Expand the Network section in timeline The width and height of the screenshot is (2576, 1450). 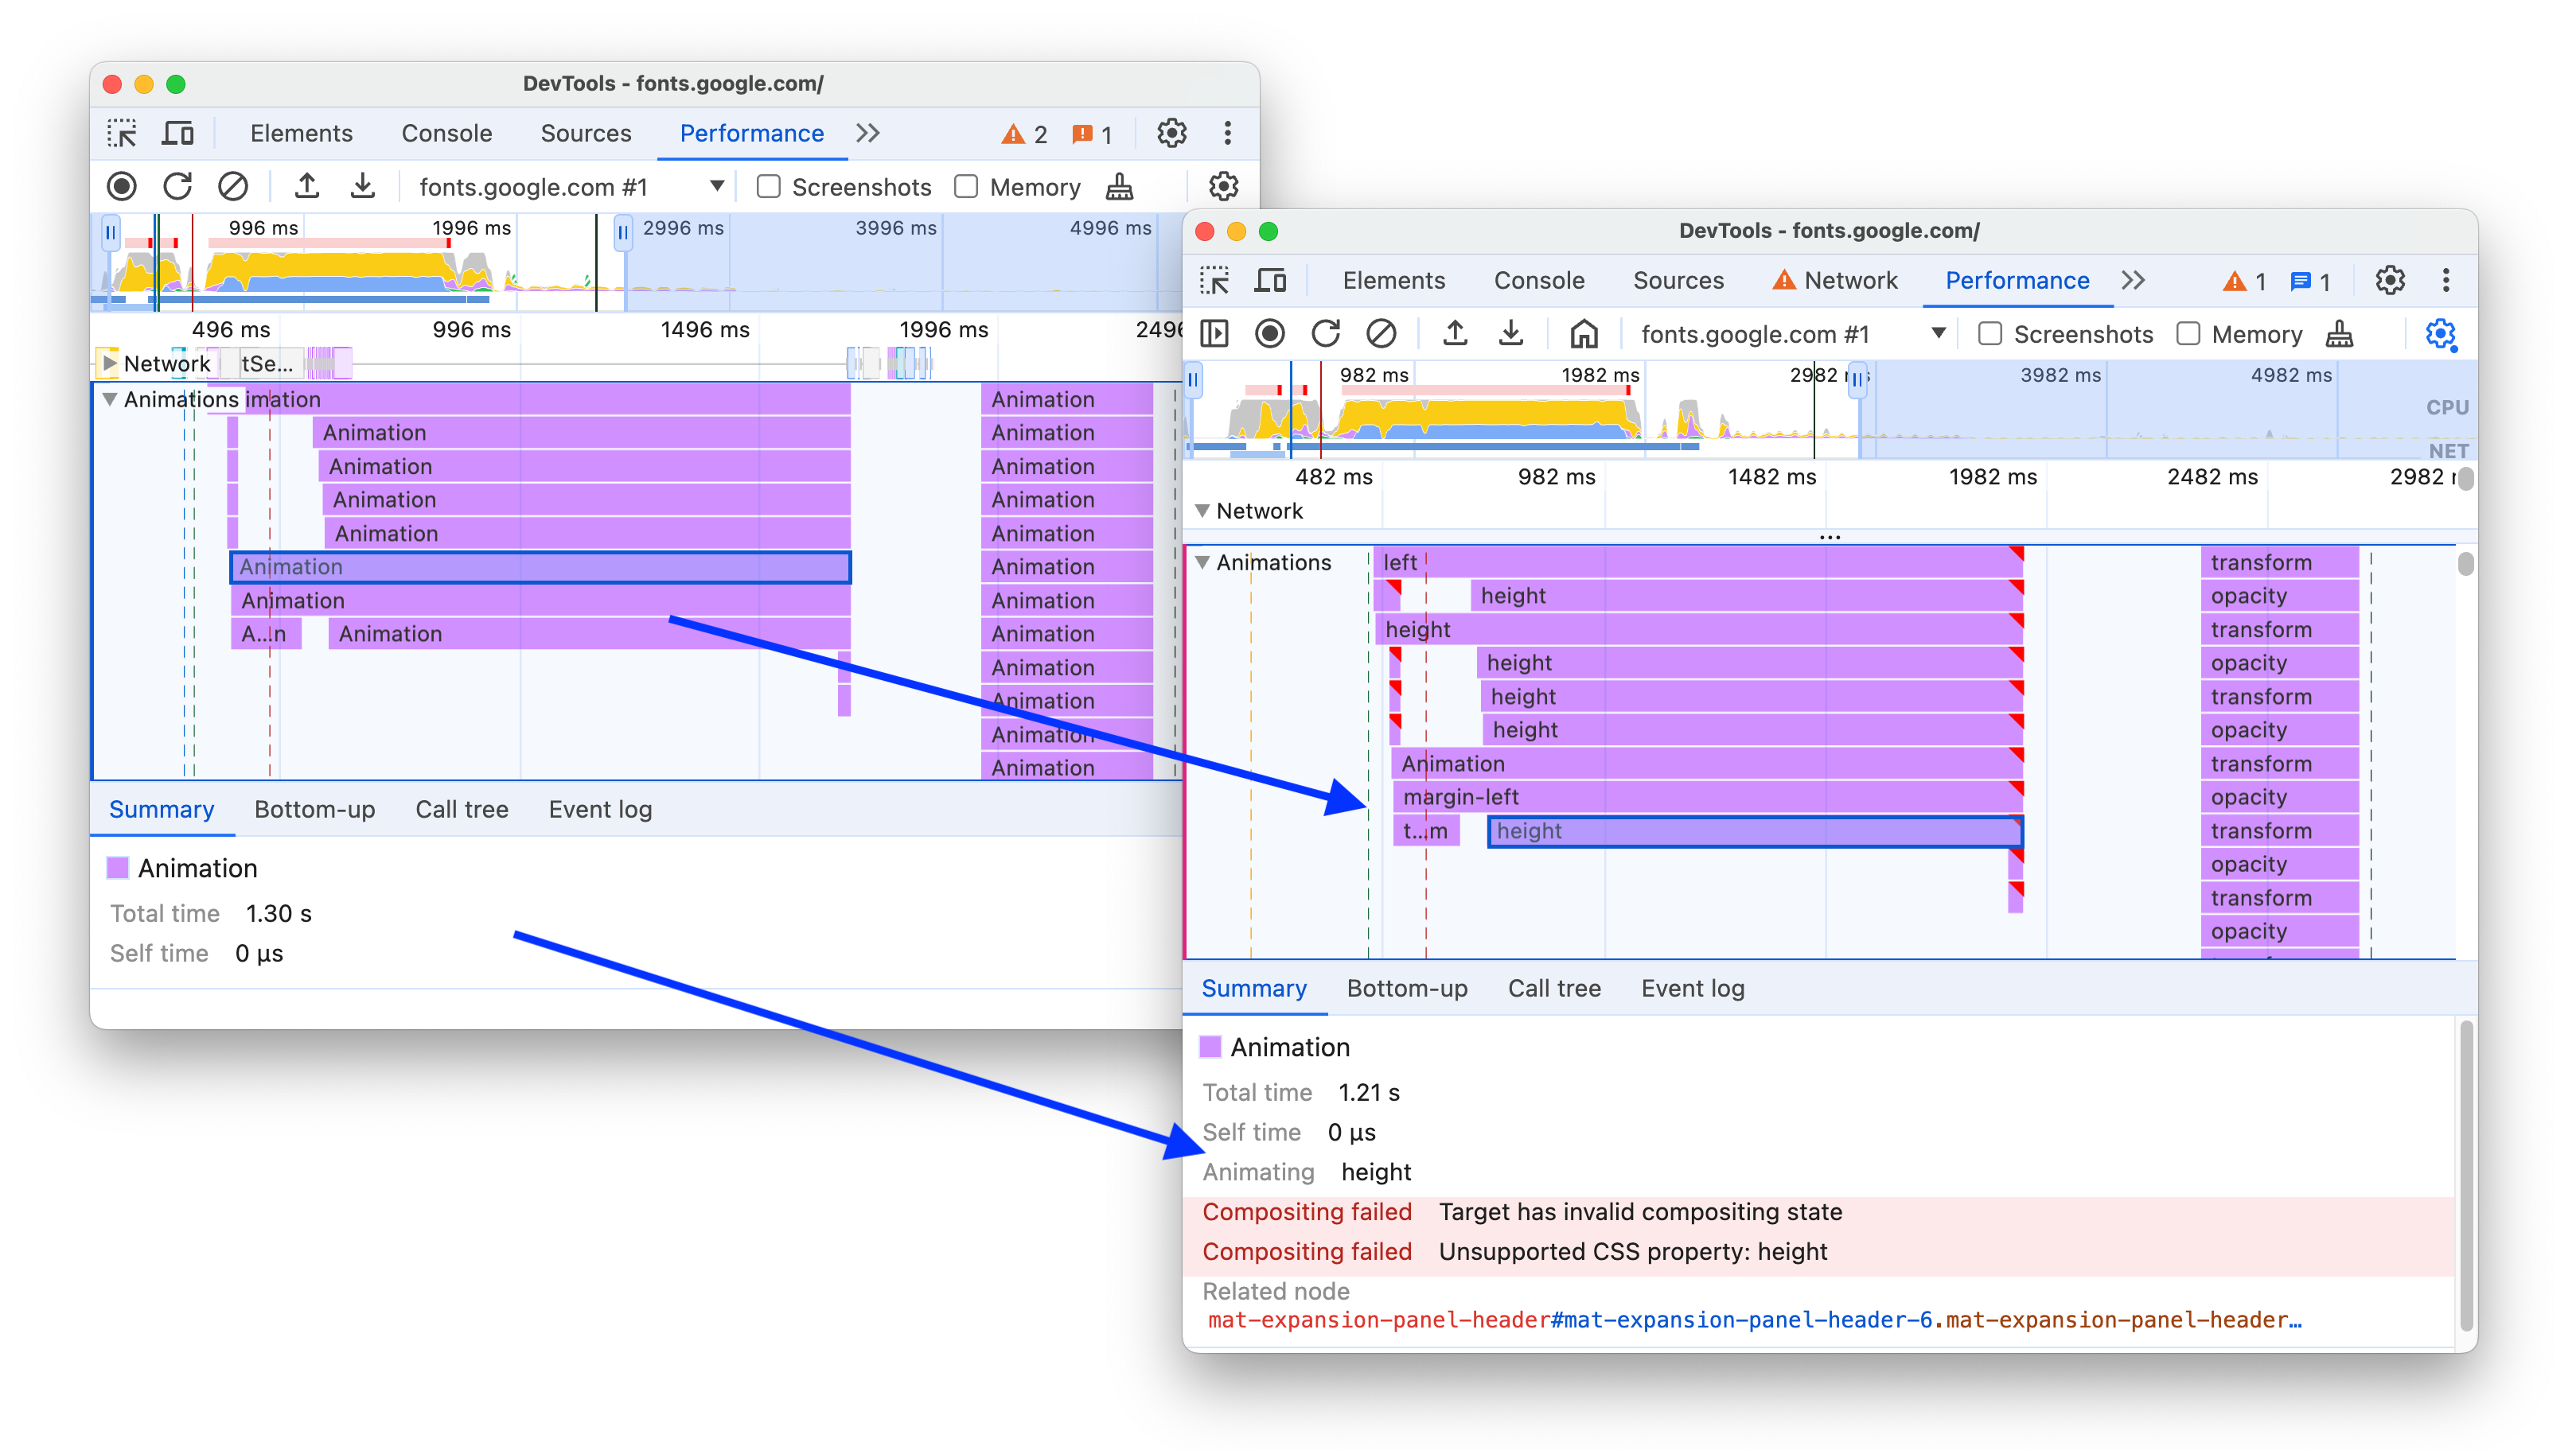1214,511
